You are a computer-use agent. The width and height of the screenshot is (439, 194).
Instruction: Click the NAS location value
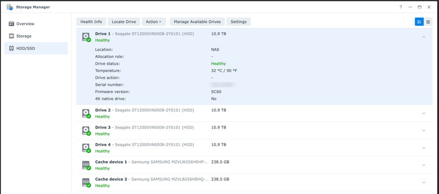click(215, 50)
